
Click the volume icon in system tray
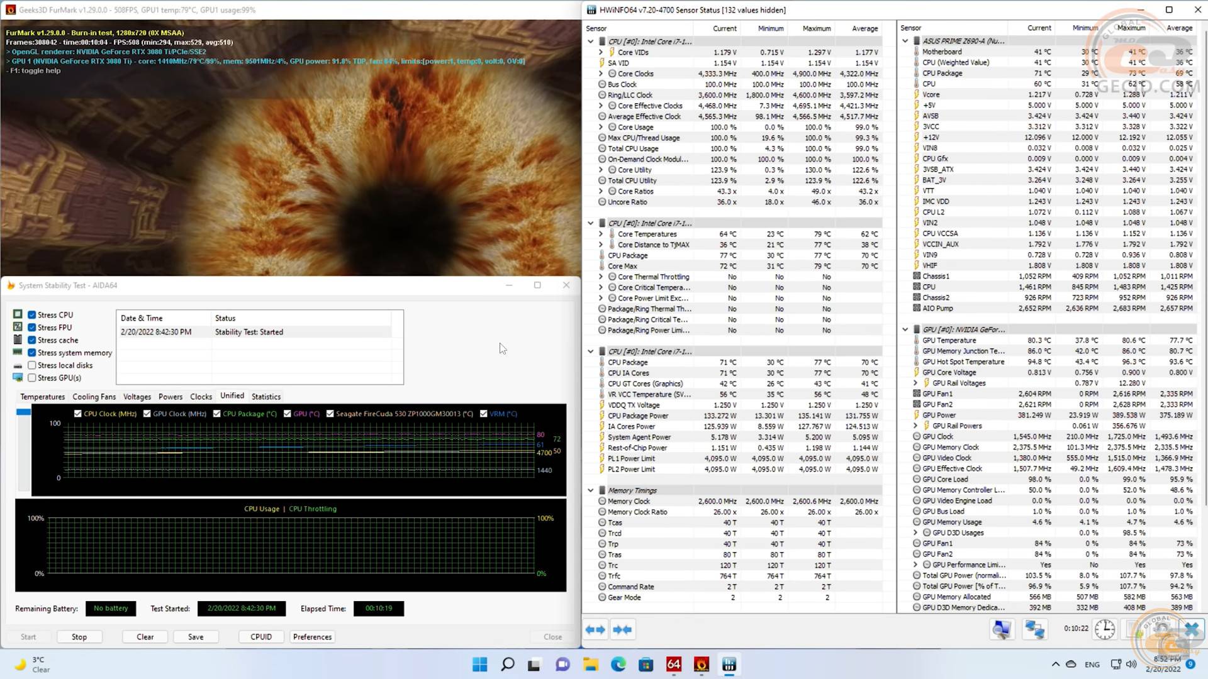[1131, 664]
